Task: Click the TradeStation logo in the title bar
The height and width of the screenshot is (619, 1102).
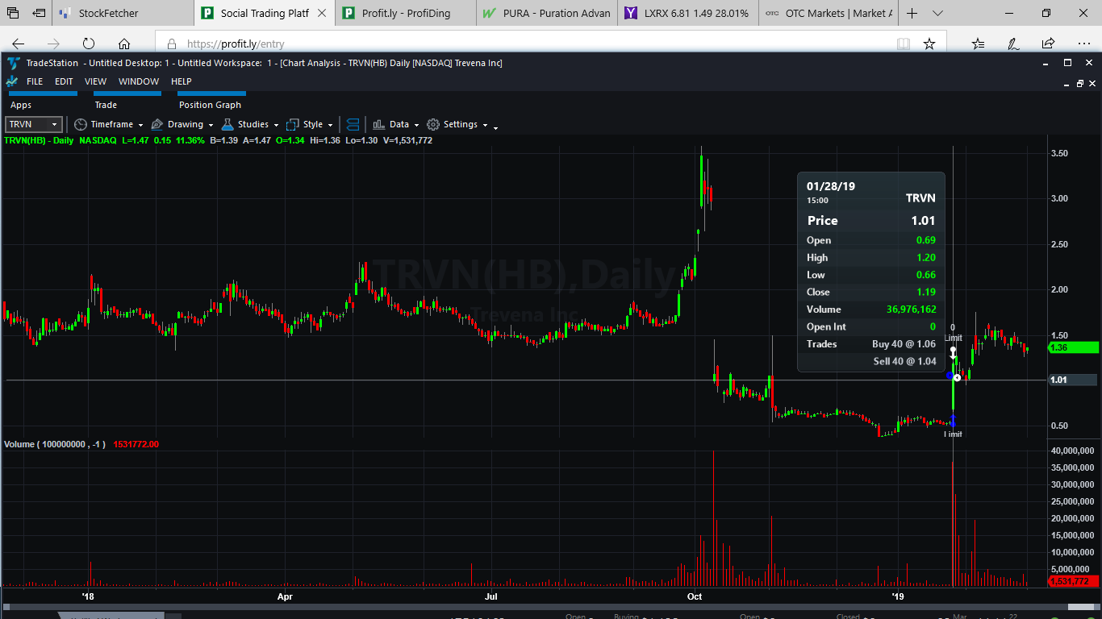Action: 13,63
